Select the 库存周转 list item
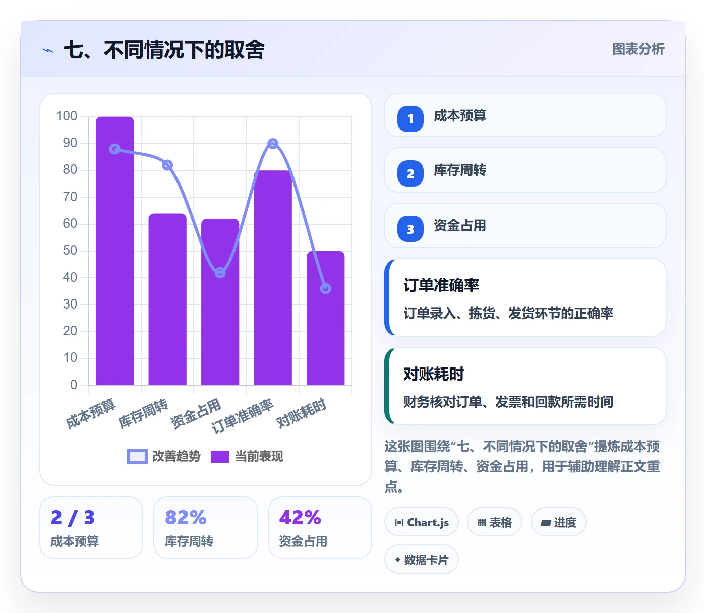The width and height of the screenshot is (706, 613). tap(525, 170)
